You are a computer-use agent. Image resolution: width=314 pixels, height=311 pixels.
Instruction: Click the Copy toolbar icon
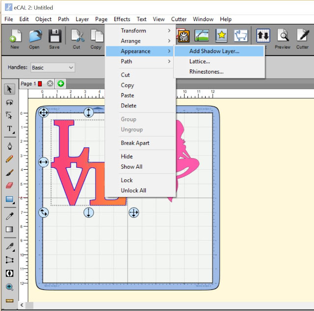point(97,36)
